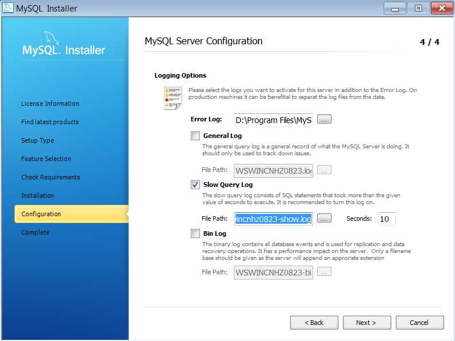Browse for the Bin Log file path

(x=324, y=272)
